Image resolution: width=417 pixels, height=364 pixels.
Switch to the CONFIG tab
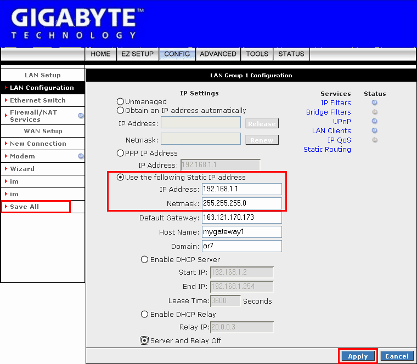pyautogui.click(x=177, y=54)
